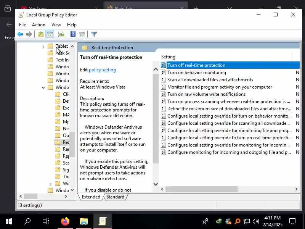Click description pane scroll up arrow
Viewport: 305px width, 229px height.
point(156,69)
